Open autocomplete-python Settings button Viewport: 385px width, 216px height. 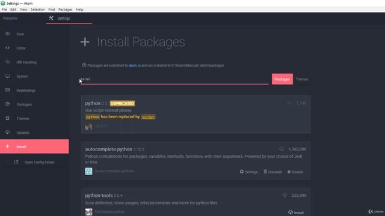pos(248,172)
